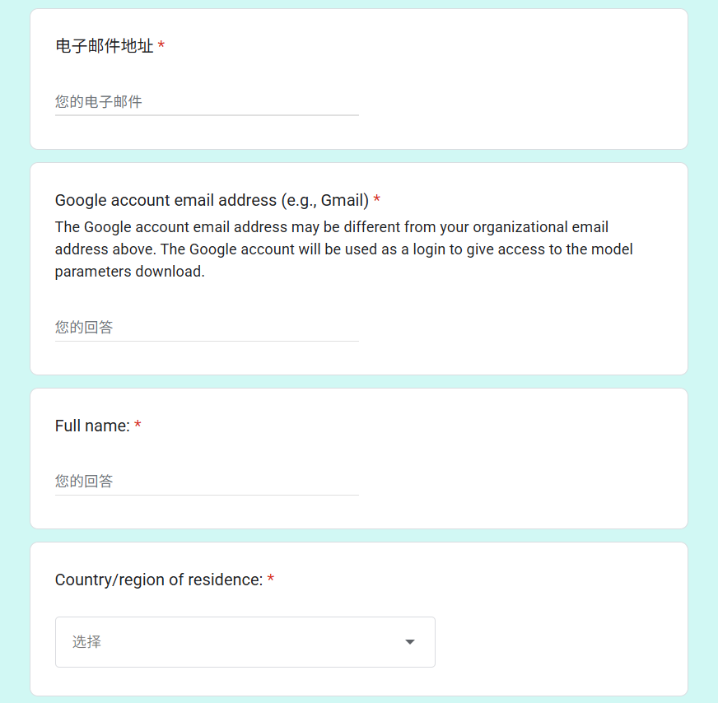Click the Full name answer field
Image resolution: width=718 pixels, height=703 pixels.
coord(207,481)
